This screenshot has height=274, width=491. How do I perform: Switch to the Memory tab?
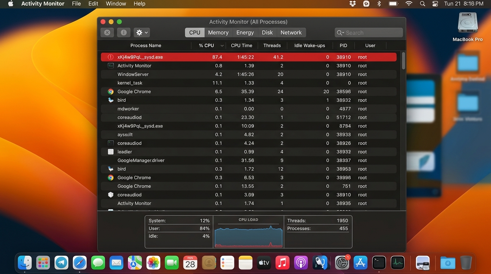pos(218,32)
